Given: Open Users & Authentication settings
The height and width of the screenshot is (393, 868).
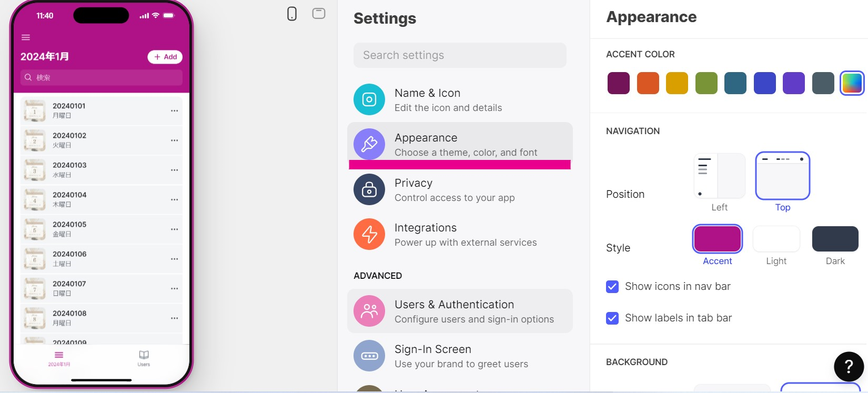Looking at the screenshot, I should pyautogui.click(x=460, y=311).
